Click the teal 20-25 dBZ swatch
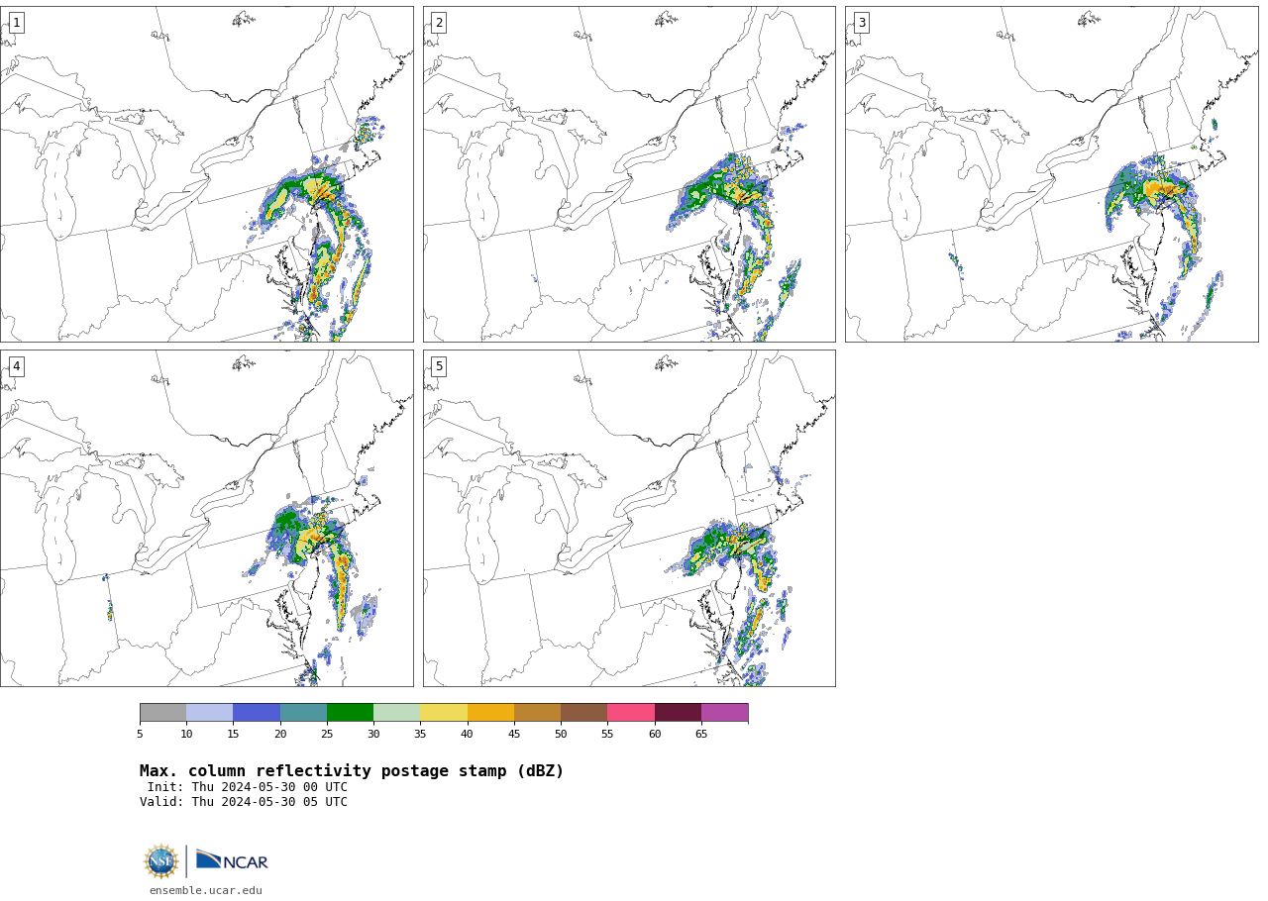This screenshot has width=1268, height=901. (x=303, y=713)
